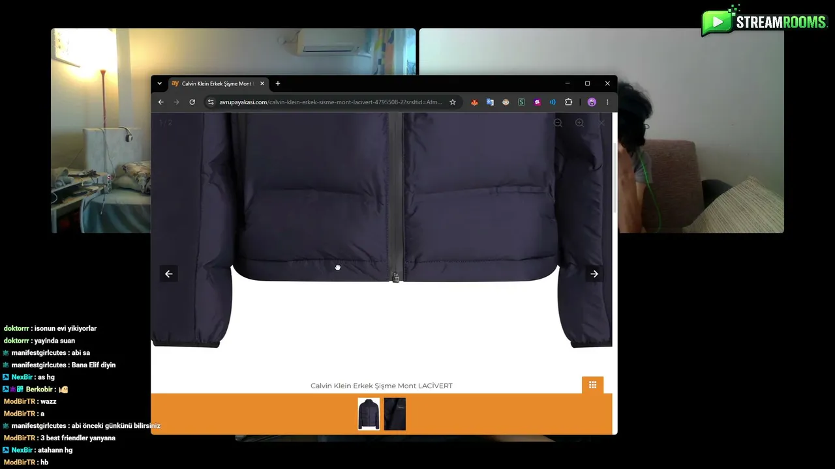Viewport: 835px width, 469px height.
Task: Click the StreamRooms logo
Action: tap(765, 21)
